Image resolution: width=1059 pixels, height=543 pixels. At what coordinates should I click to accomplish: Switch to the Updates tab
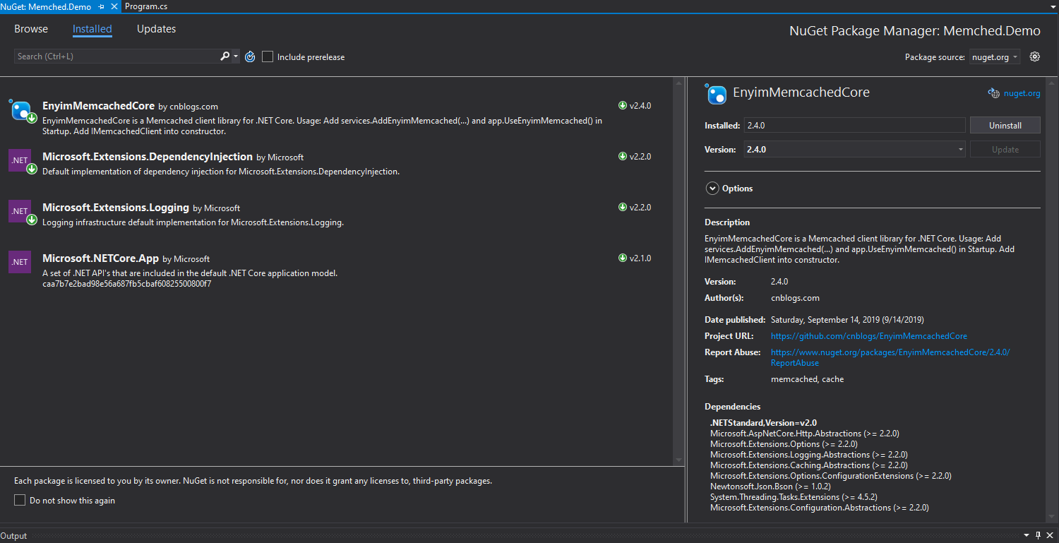click(157, 29)
